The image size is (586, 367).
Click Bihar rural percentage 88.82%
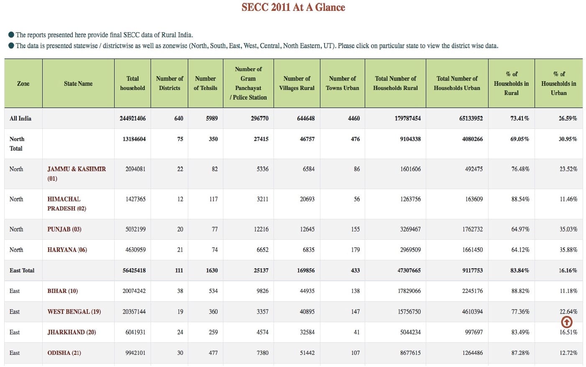[520, 291]
